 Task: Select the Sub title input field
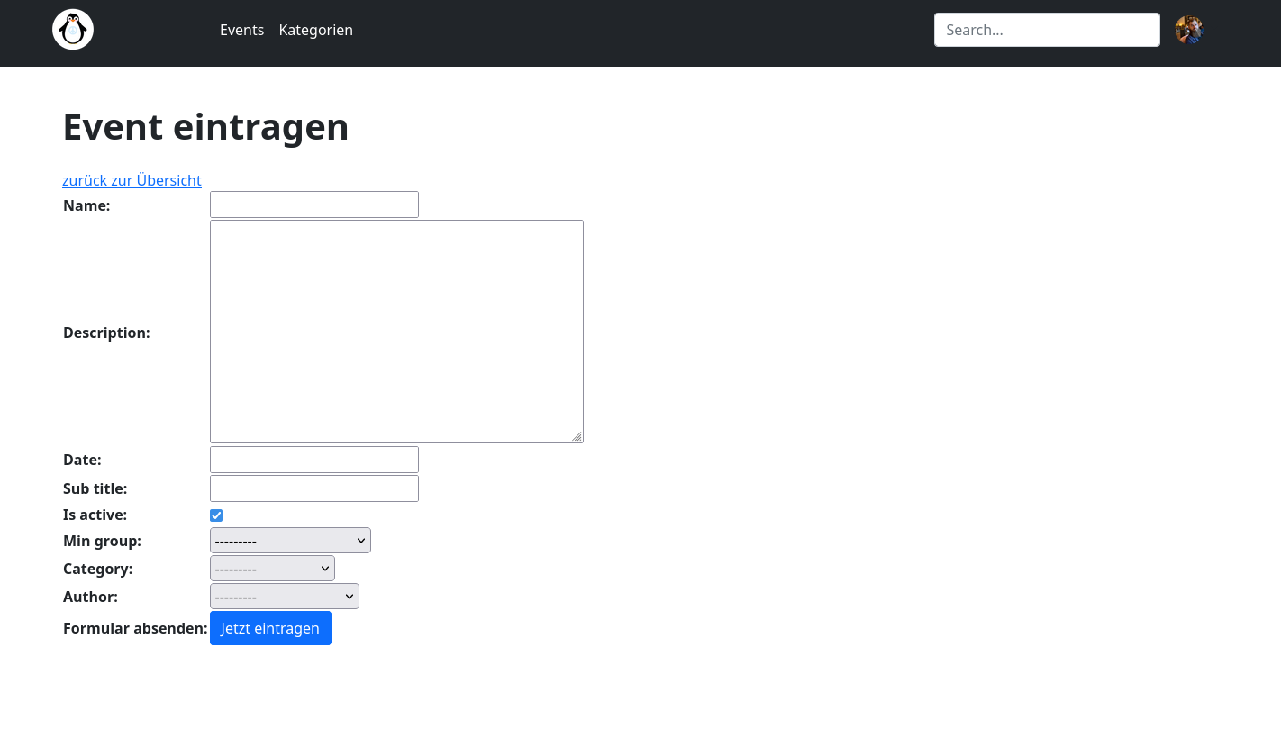(313, 488)
